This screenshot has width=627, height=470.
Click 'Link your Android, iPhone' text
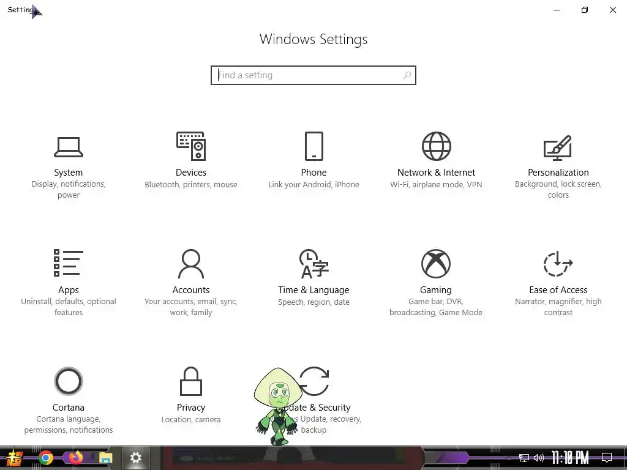[x=314, y=184]
